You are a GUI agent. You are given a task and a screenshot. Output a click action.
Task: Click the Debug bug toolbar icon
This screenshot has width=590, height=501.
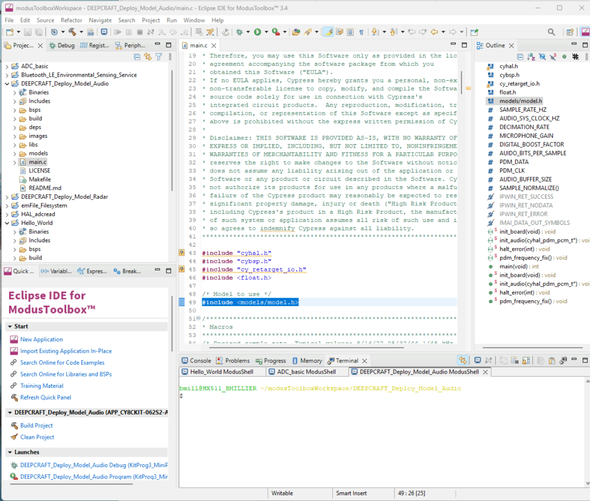tap(239, 32)
